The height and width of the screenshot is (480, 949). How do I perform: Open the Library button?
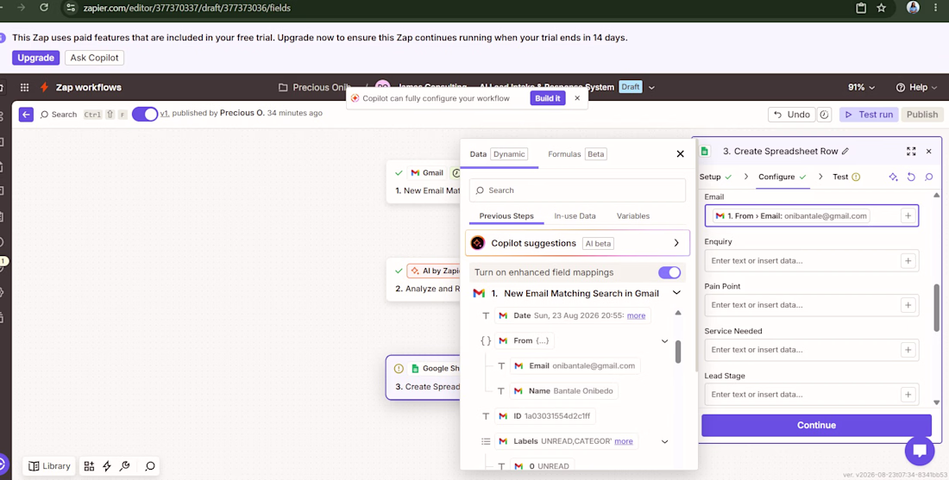point(50,465)
